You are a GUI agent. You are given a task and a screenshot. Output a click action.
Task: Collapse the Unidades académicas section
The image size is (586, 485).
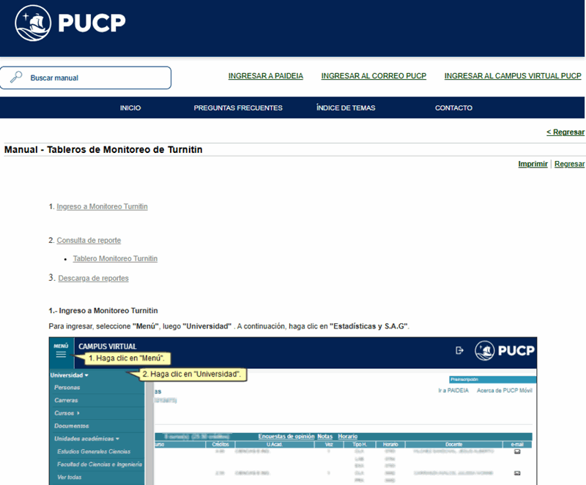click(x=86, y=439)
